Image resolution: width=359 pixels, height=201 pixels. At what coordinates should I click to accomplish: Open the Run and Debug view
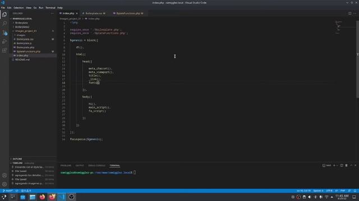4,41
